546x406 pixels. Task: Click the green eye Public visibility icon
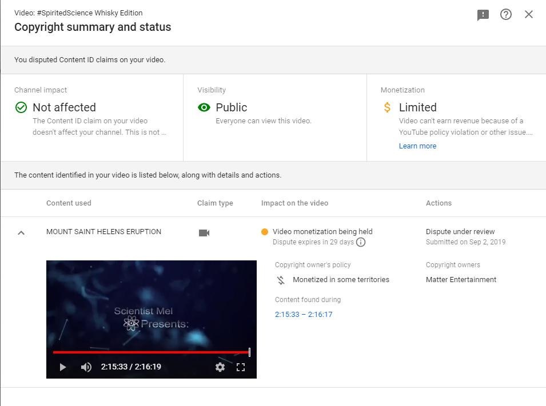[204, 107]
